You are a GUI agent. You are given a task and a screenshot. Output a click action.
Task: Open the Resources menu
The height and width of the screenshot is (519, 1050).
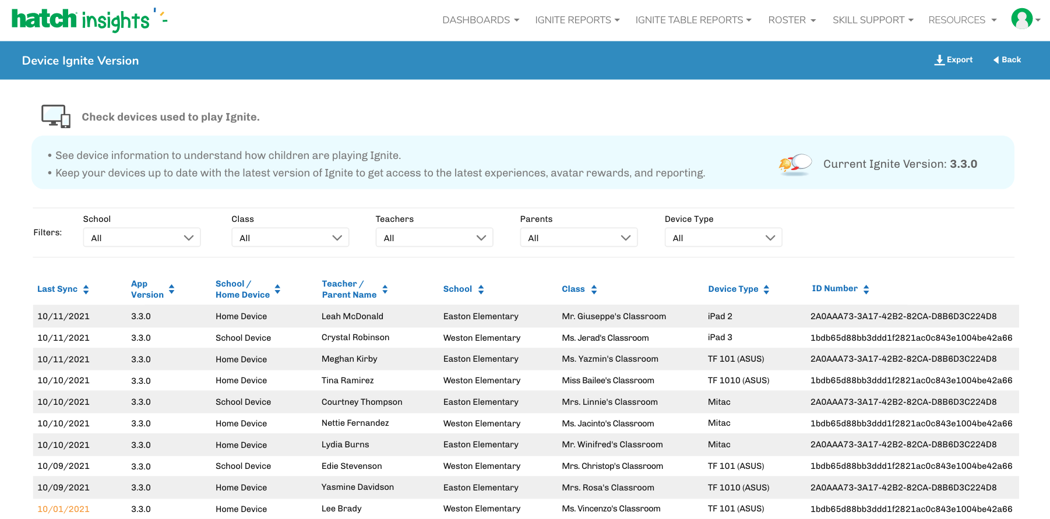click(963, 20)
